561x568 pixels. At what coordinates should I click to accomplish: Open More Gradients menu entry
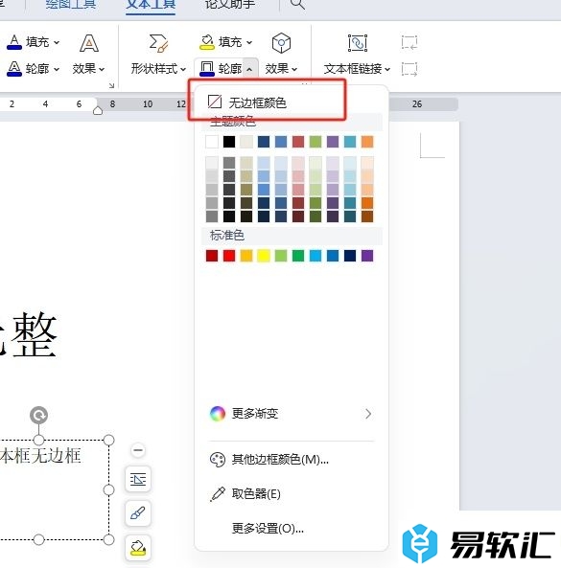292,414
